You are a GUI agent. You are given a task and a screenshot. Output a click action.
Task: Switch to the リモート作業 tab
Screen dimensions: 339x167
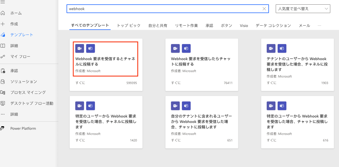tap(186, 25)
